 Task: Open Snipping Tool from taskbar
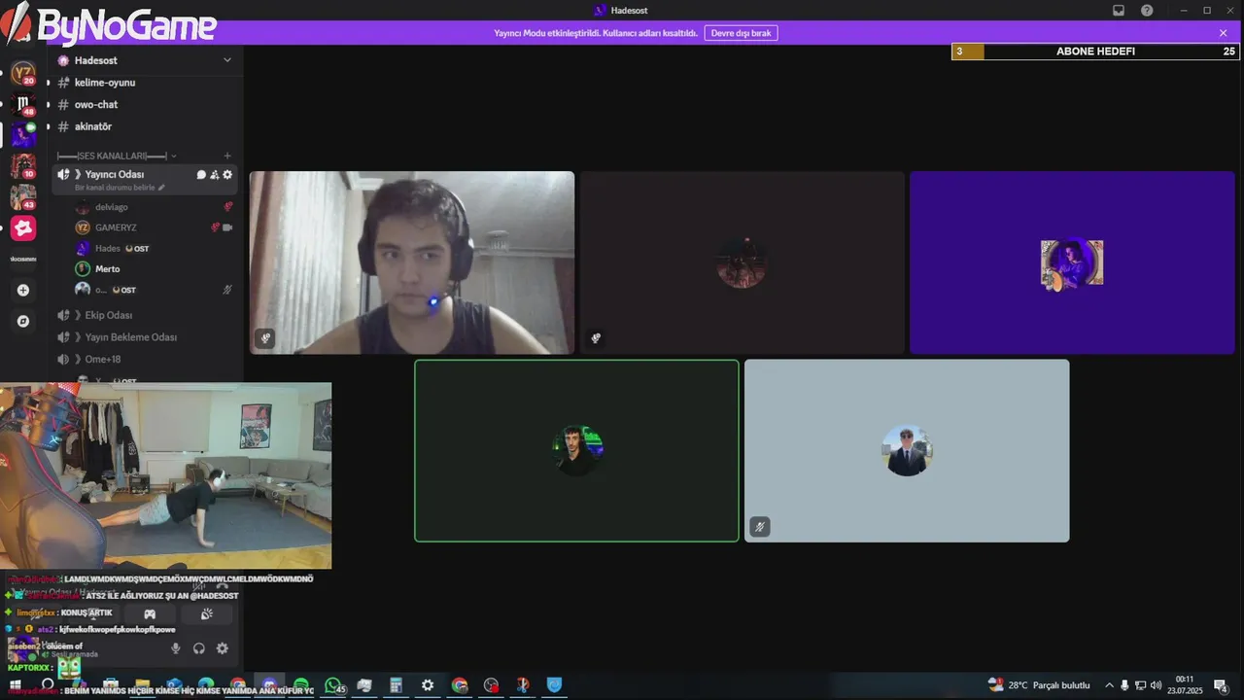click(523, 685)
